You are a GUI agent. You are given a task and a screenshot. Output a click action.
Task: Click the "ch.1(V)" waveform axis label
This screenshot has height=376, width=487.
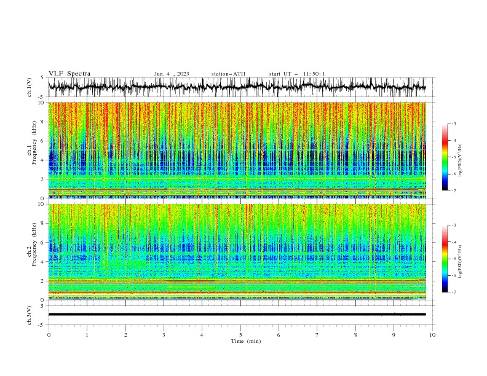point(30,87)
